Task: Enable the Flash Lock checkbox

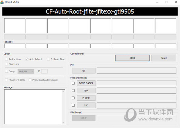Action: 6,64
